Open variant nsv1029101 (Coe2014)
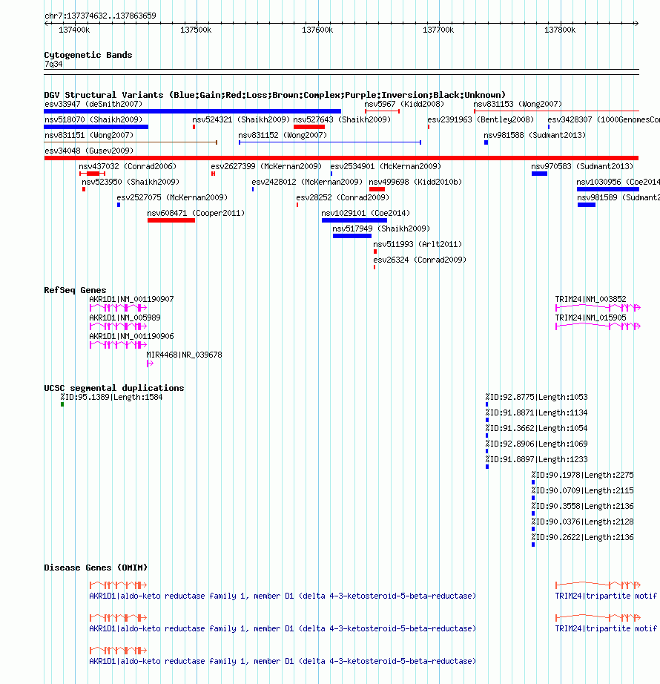 366,213
